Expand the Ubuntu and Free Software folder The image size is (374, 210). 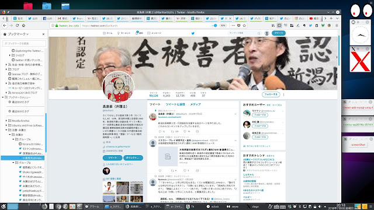point(6,125)
